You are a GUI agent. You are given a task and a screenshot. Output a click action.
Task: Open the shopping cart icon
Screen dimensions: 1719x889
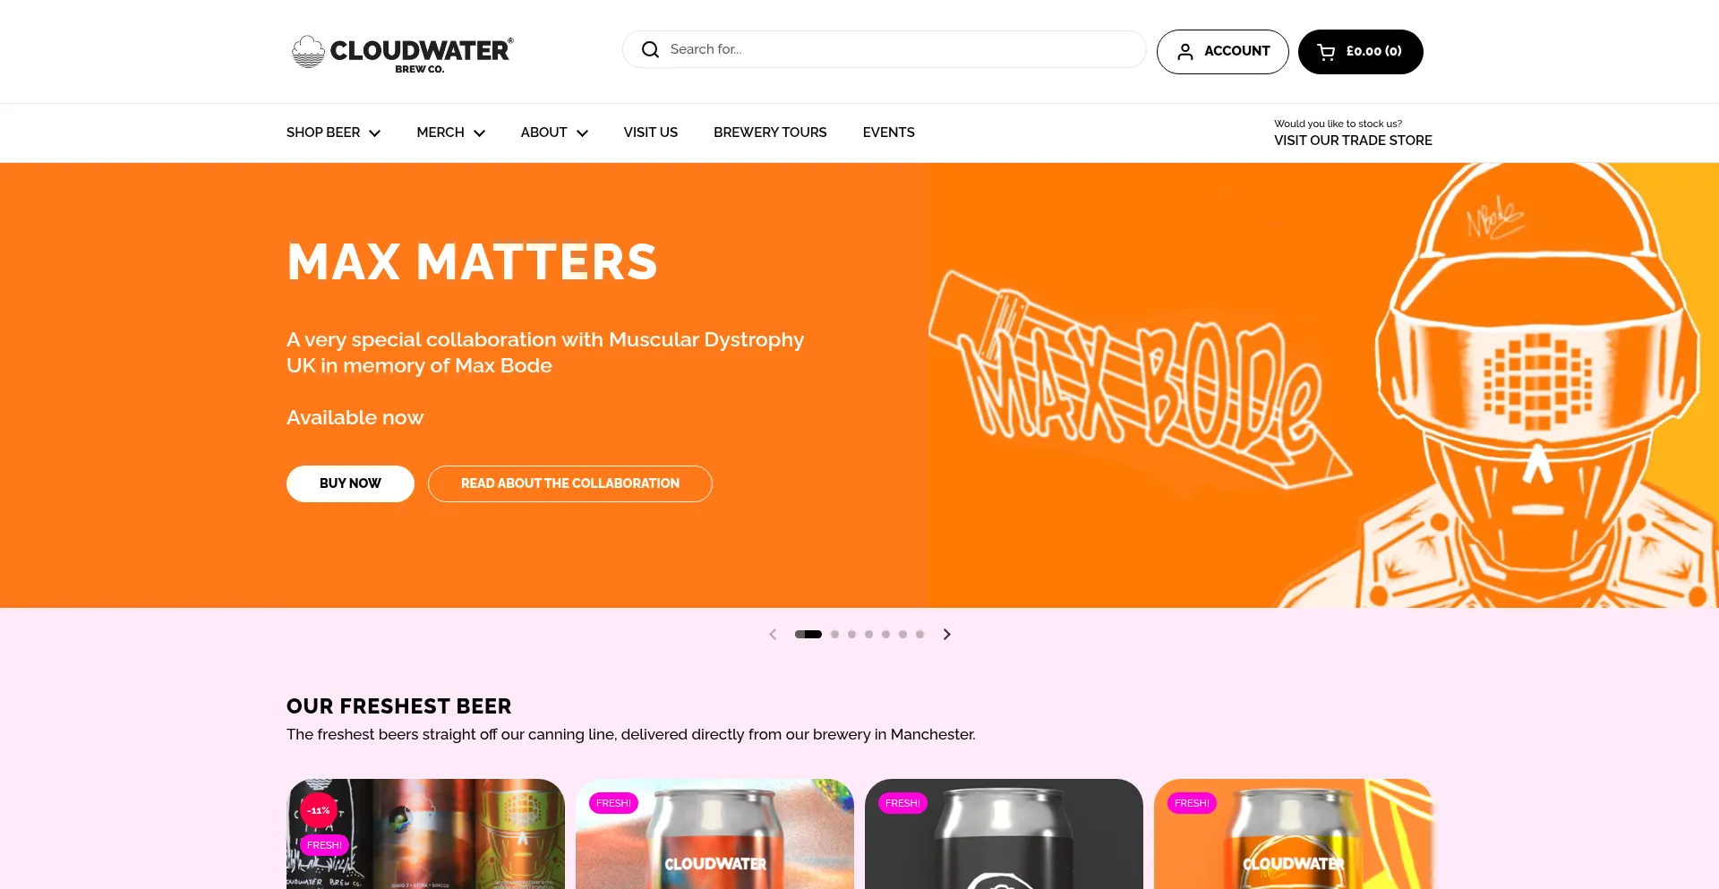pos(1326,52)
